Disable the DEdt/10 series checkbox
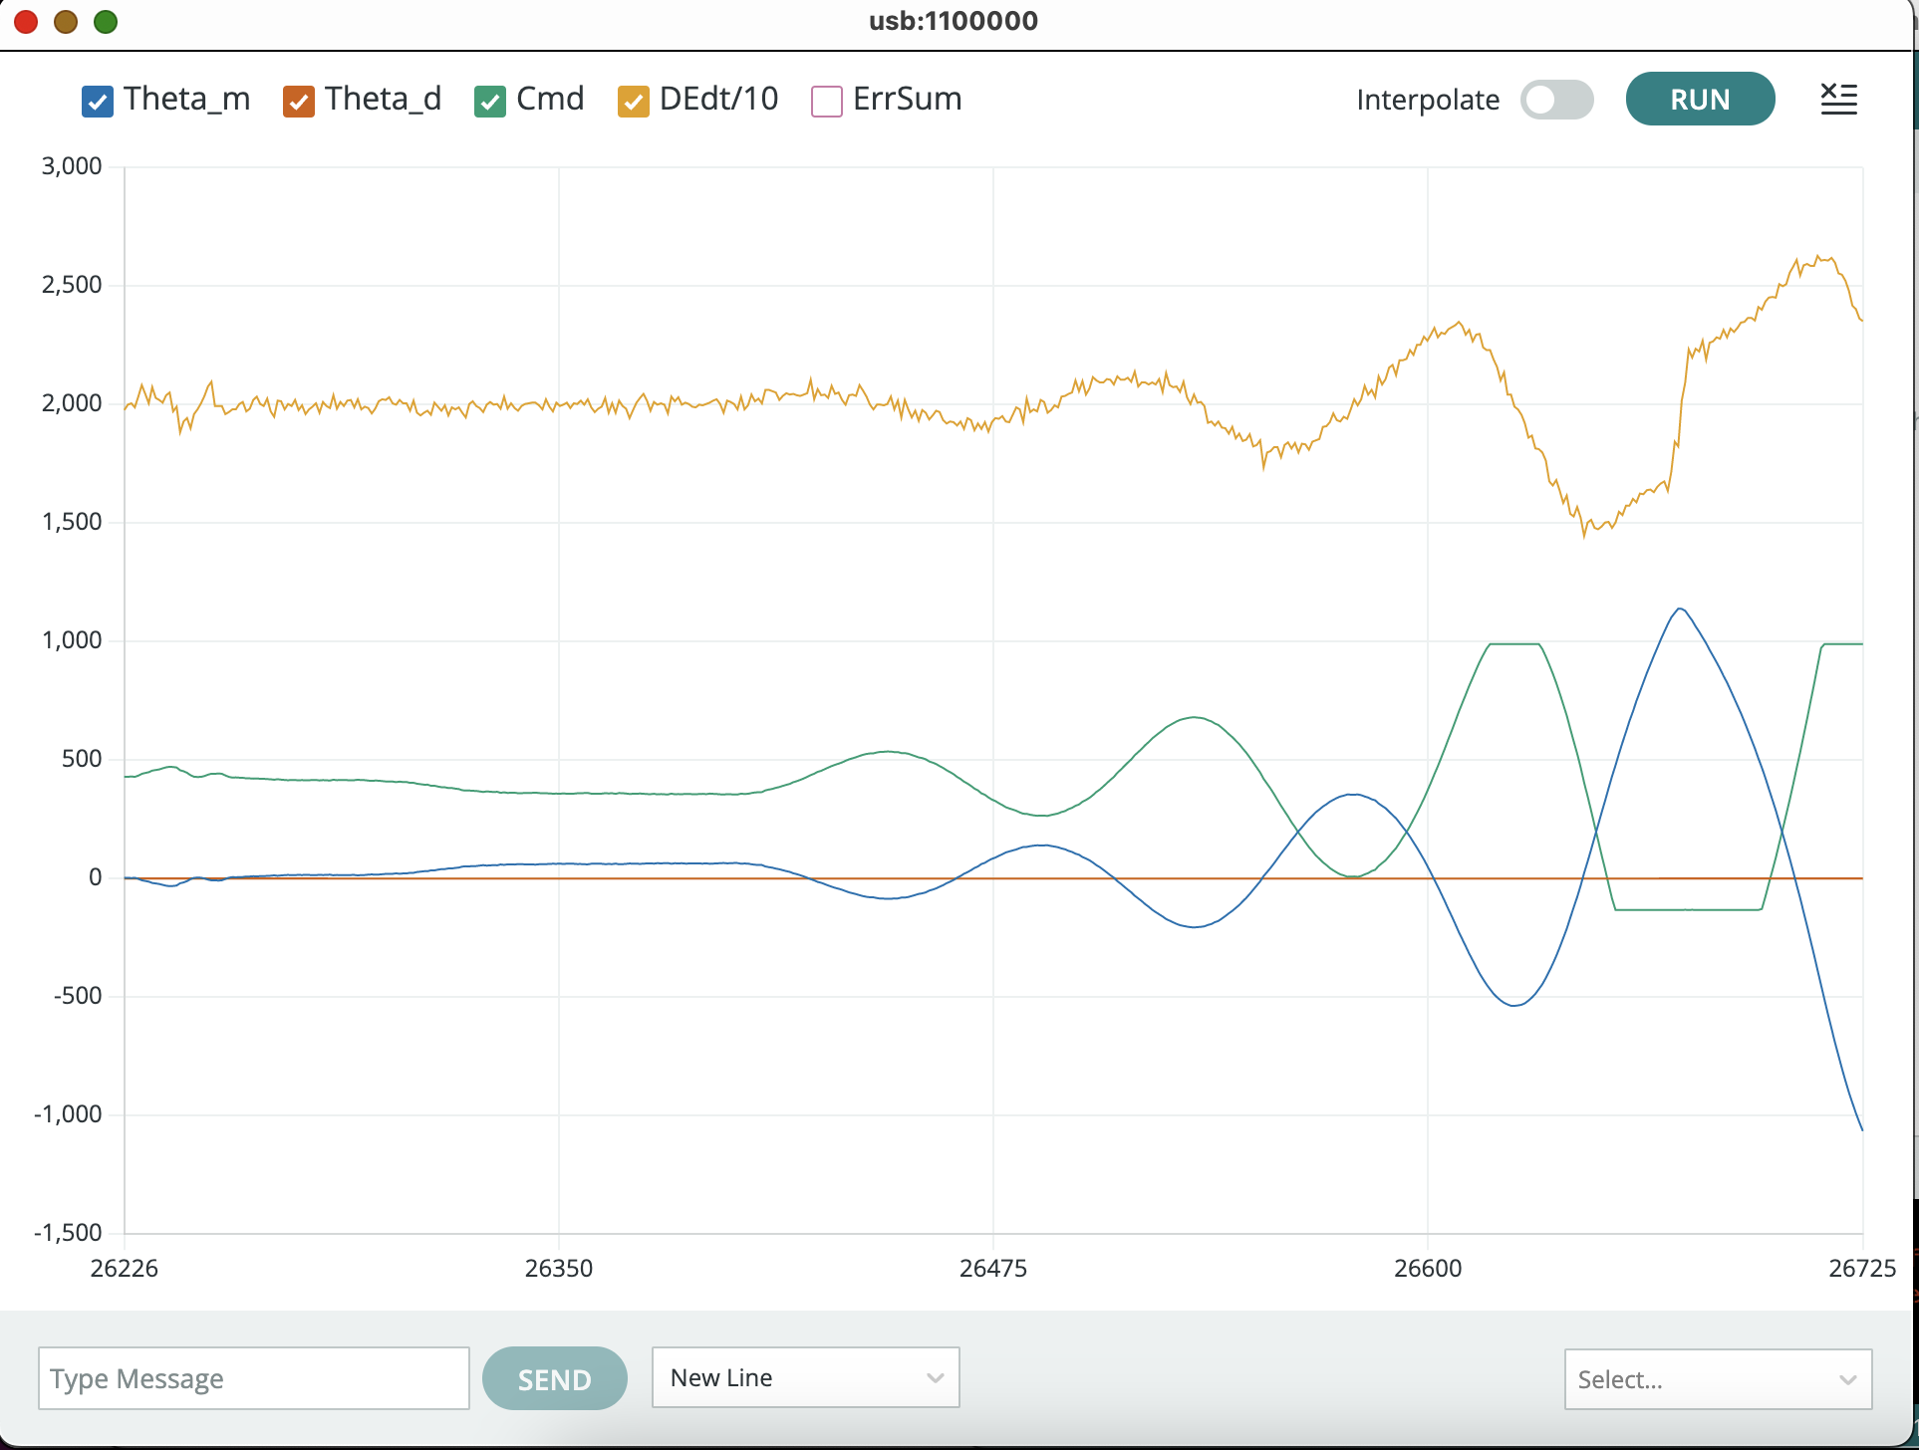 tap(634, 101)
